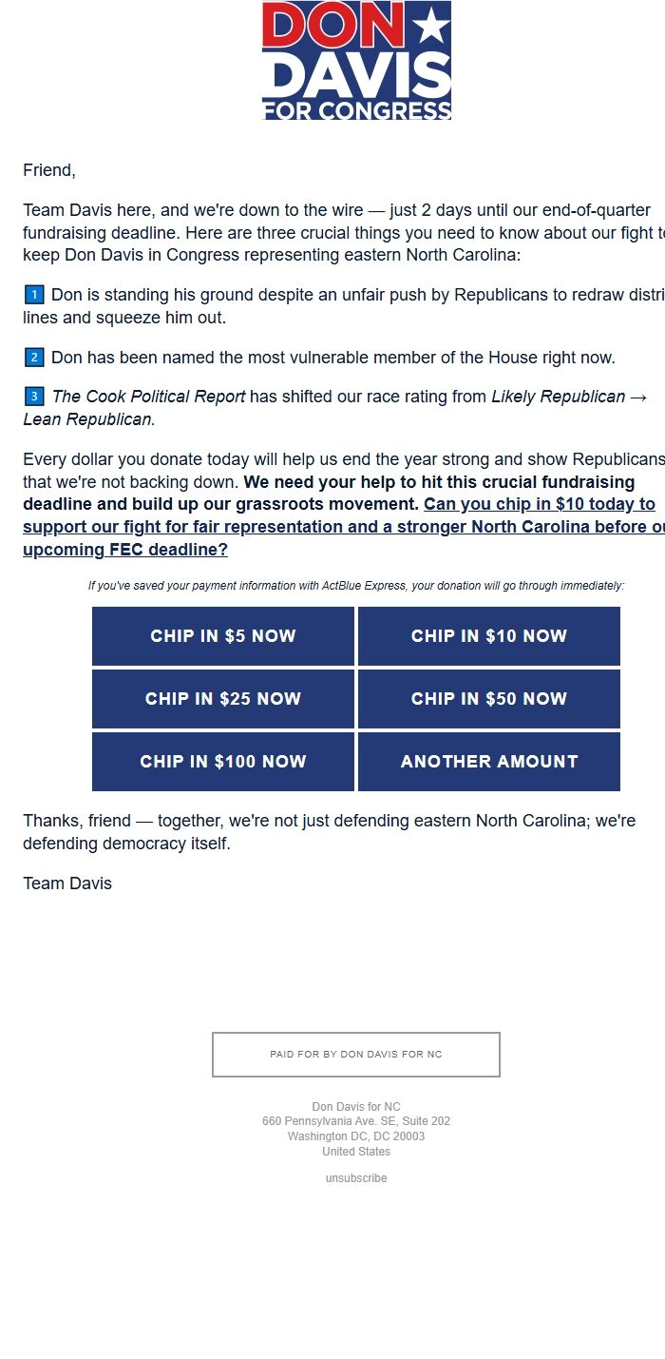Image resolution: width=665 pixels, height=1359 pixels.
Task: Click the star in the campaign logo
Action: pyautogui.click(x=432, y=23)
